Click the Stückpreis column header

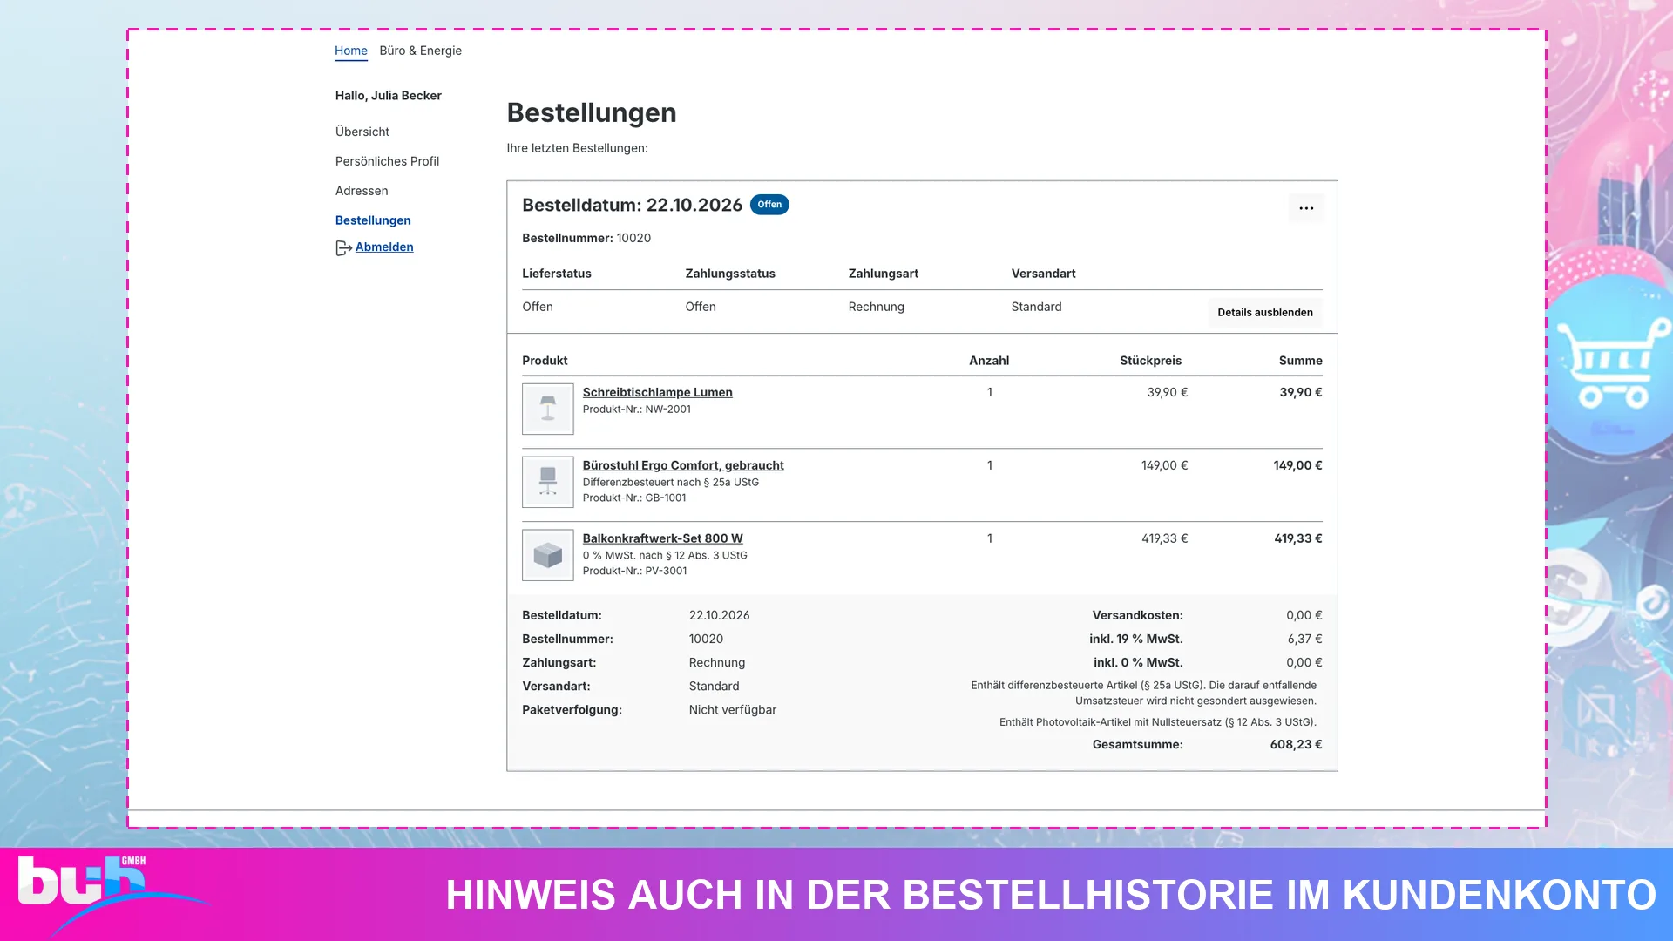pyautogui.click(x=1150, y=361)
